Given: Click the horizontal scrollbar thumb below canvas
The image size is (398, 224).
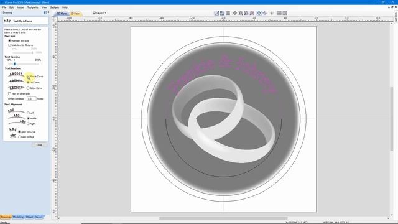Looking at the screenshot, I should click(223, 218).
